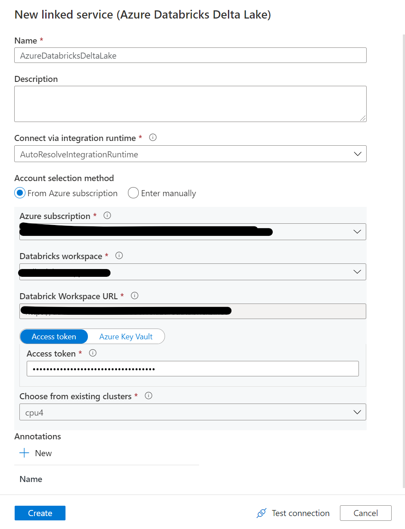Screen dimensions: 405x529
Task: Click the plus icon to add annotation
Action: click(25, 453)
